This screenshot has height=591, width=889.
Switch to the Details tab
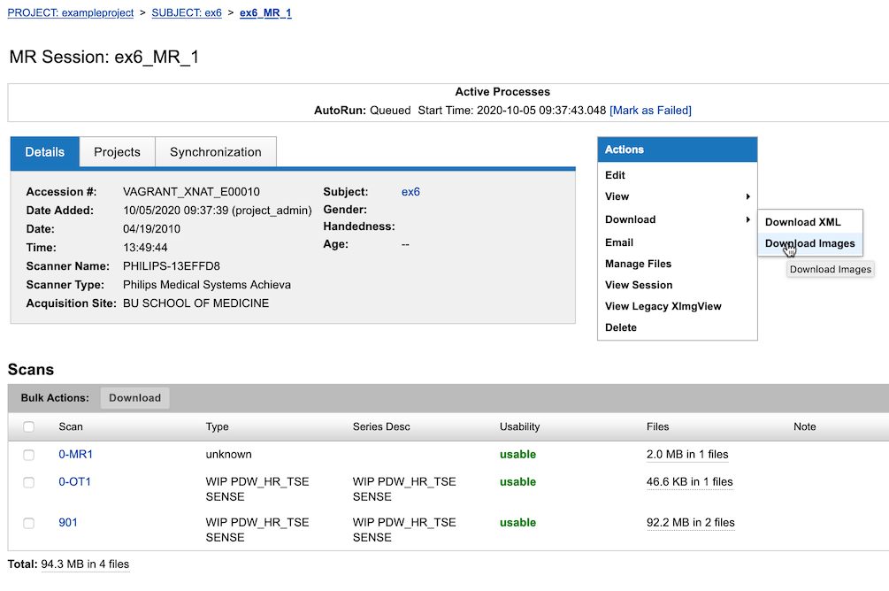click(x=45, y=152)
